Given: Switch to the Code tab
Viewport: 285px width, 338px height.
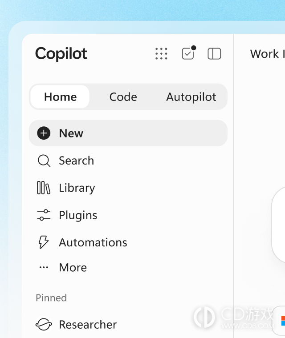Looking at the screenshot, I should [123, 97].
